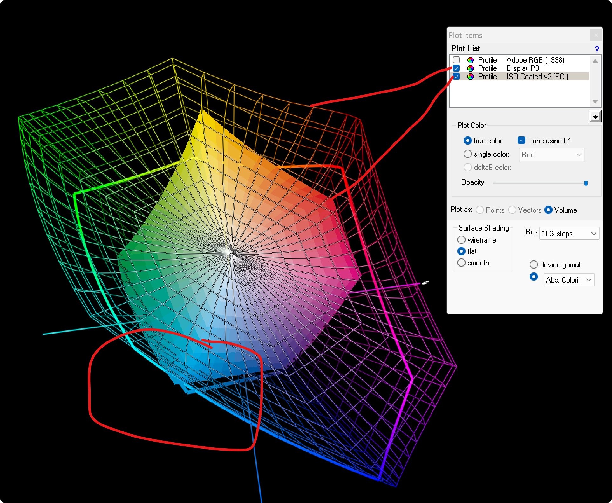Open the Abs. Colorimetric intent dropdown
The height and width of the screenshot is (503, 612).
click(569, 280)
